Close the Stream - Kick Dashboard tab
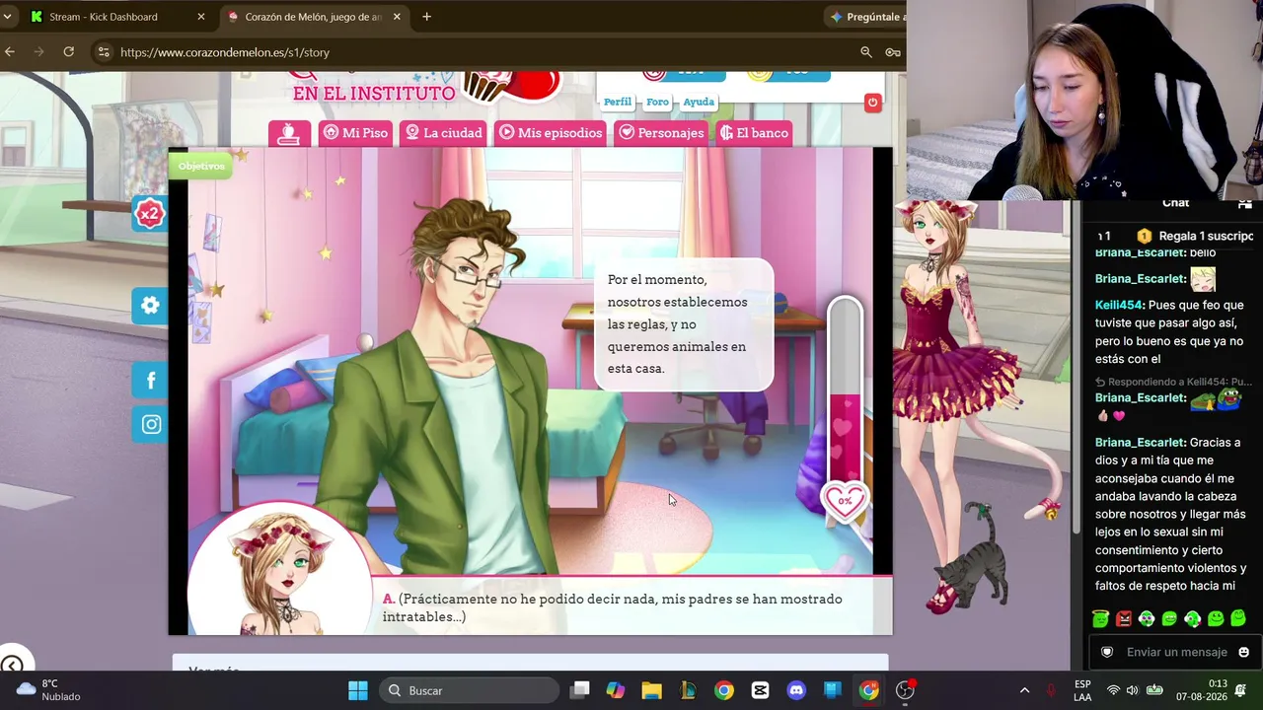The height and width of the screenshot is (710, 1263). click(201, 17)
